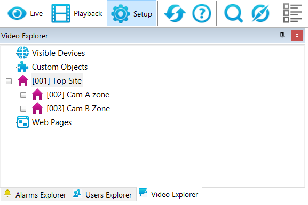Collapse the [001] Top Site node
The height and width of the screenshot is (205, 308).
9,81
